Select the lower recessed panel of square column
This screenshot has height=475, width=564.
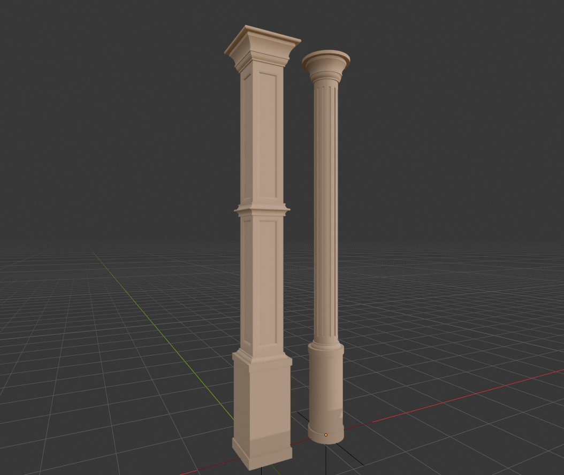(x=267, y=282)
